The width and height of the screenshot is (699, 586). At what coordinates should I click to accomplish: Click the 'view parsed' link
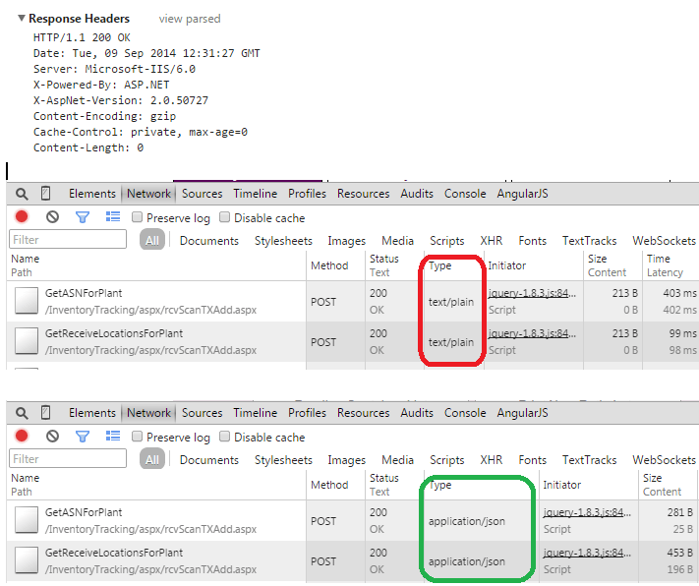[190, 19]
